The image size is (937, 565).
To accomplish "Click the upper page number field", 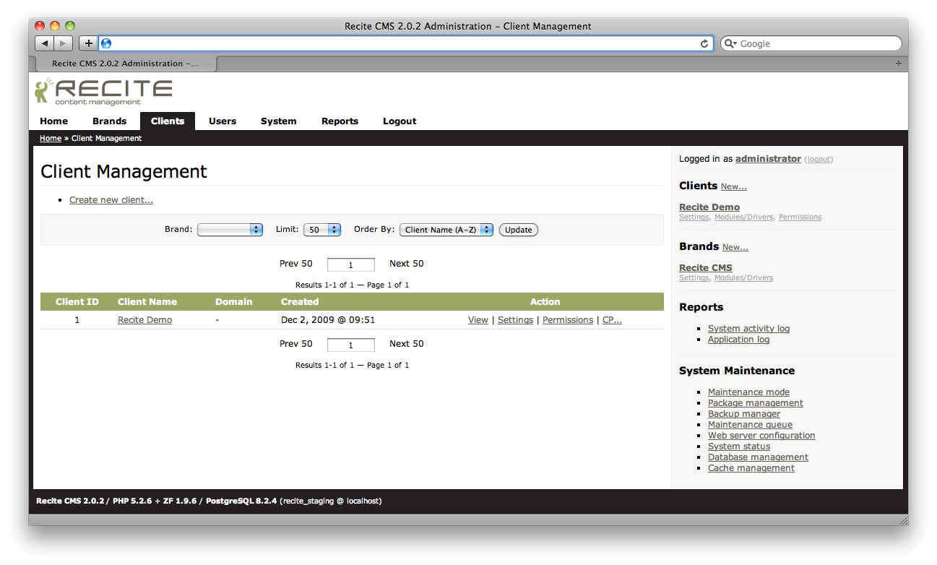I will 351,264.
